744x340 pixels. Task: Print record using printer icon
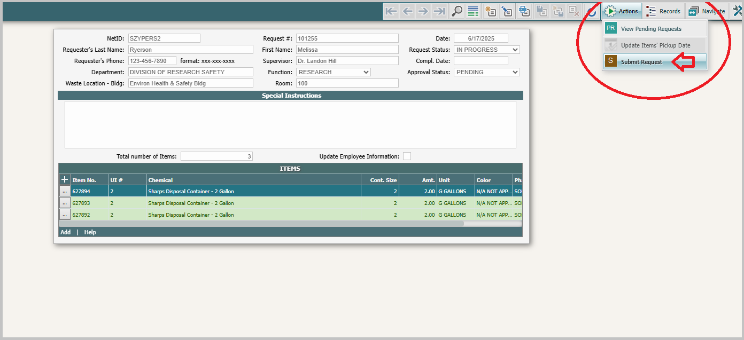(x=524, y=11)
